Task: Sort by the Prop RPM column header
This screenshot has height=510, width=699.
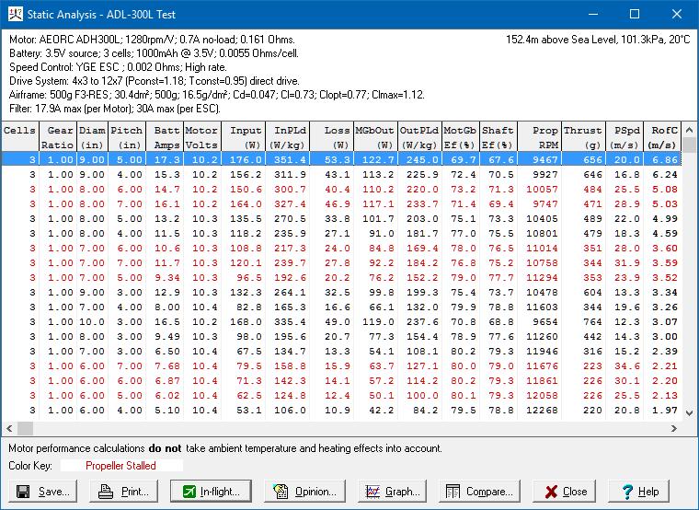Action: (x=538, y=137)
